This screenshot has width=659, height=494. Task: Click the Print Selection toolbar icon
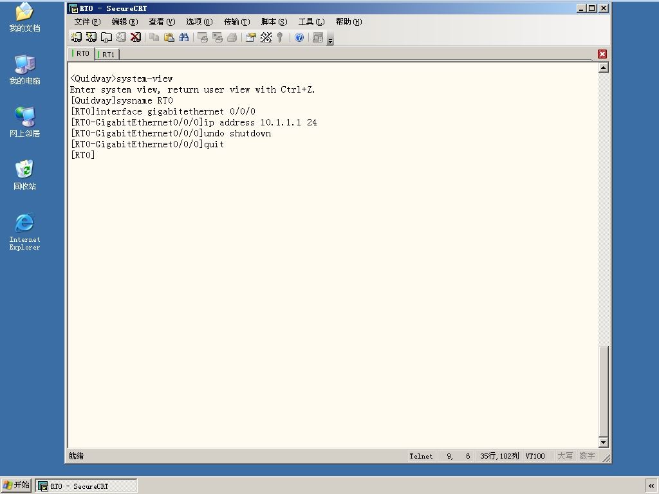218,37
